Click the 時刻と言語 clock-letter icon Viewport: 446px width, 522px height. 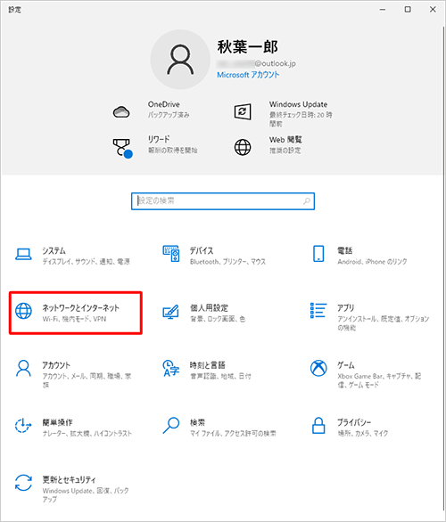click(170, 368)
